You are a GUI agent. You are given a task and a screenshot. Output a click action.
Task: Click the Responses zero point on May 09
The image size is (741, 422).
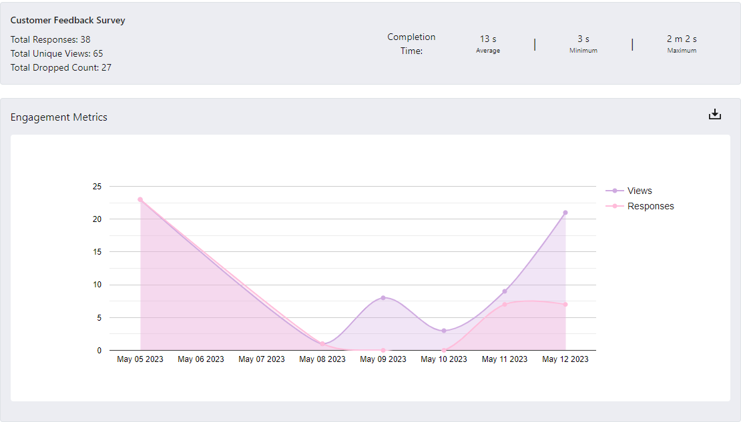tap(383, 350)
